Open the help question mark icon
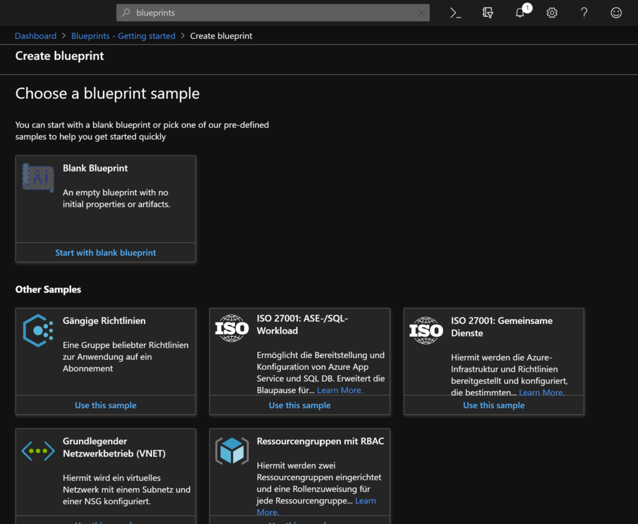The image size is (638, 524). click(x=584, y=13)
